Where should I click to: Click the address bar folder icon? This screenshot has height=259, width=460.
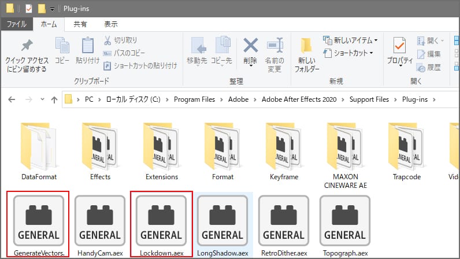68,99
